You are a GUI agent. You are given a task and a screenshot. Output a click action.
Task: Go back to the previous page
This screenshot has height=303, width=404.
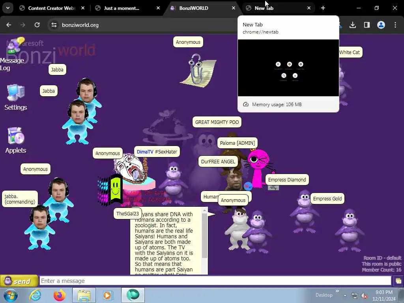[9, 25]
